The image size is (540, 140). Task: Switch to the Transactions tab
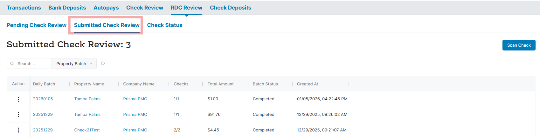(x=24, y=8)
